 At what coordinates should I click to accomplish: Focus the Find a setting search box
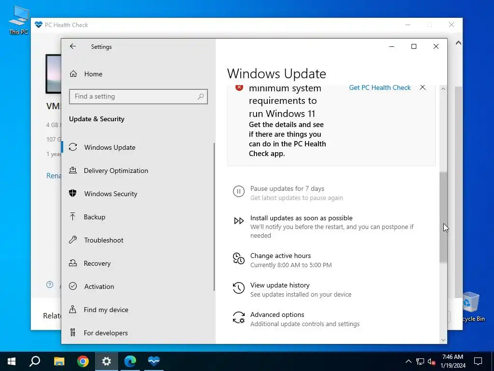click(x=138, y=97)
